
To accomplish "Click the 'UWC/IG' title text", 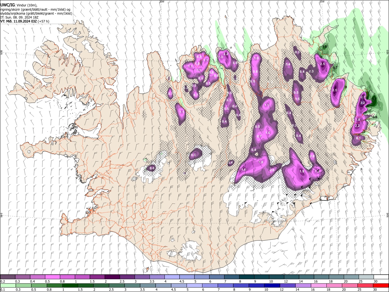I will point(7,5).
